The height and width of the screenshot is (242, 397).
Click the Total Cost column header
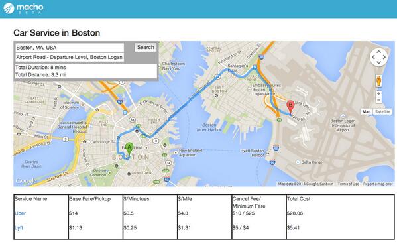click(298, 199)
